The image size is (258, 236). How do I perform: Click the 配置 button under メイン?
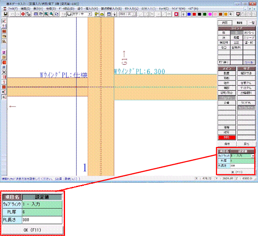(x=227, y=73)
